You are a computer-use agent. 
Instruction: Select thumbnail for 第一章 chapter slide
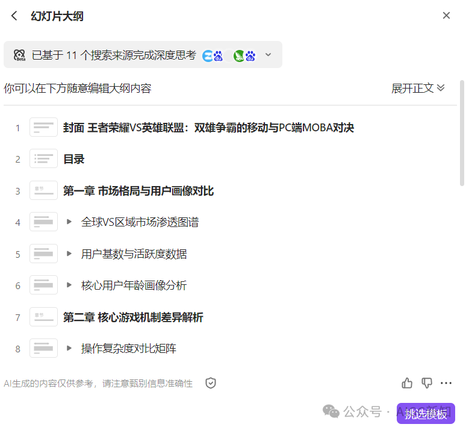point(43,190)
